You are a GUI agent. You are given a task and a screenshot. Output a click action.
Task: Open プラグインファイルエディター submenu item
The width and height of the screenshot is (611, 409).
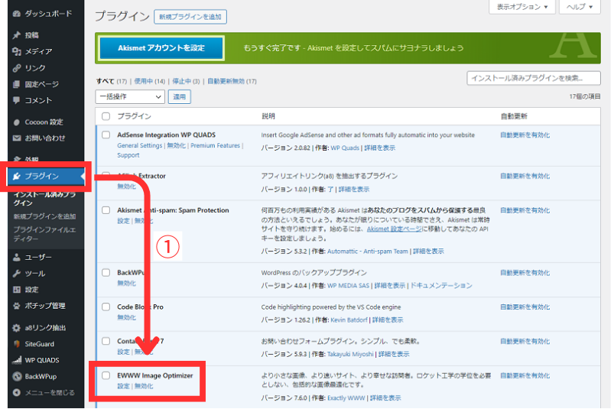point(44,234)
